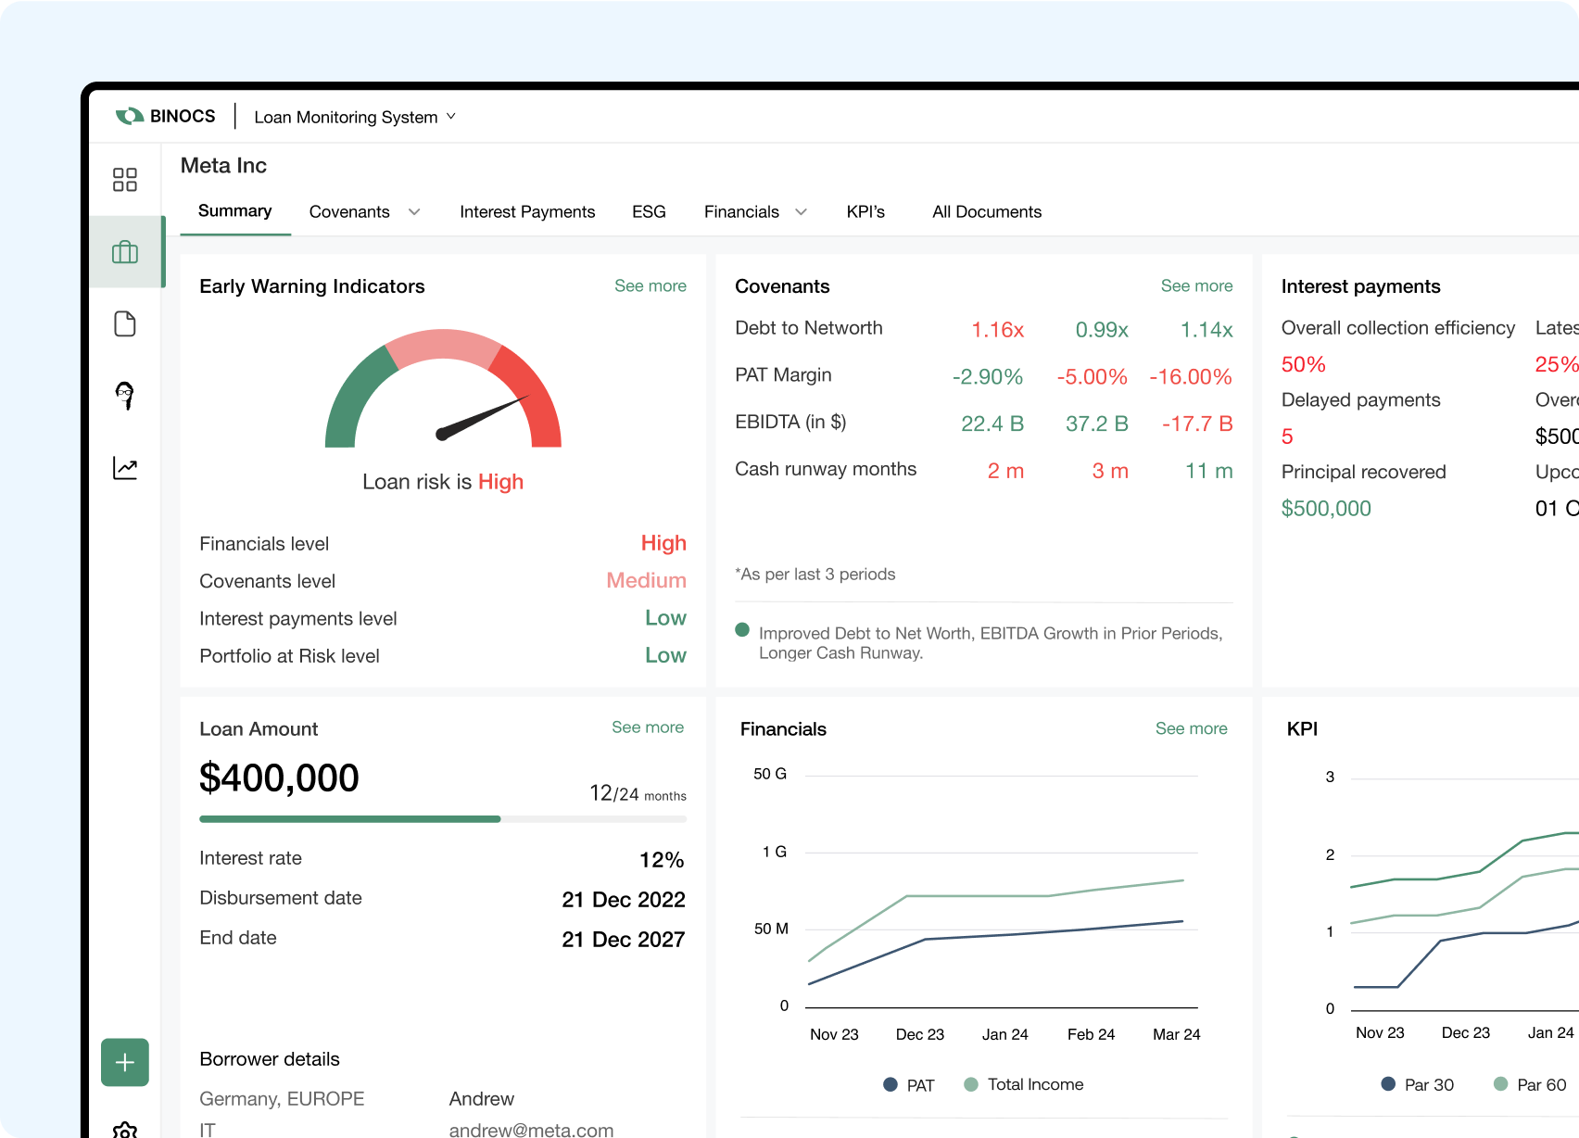Click the Total Income legend color dot
The image size is (1579, 1138).
click(x=971, y=1084)
